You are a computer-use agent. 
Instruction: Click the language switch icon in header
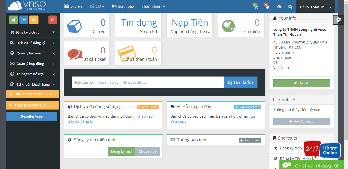(279, 7)
